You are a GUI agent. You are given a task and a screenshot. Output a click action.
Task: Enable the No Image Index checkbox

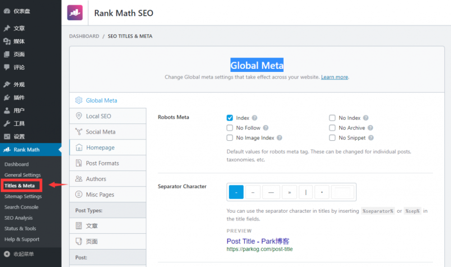[x=230, y=138]
